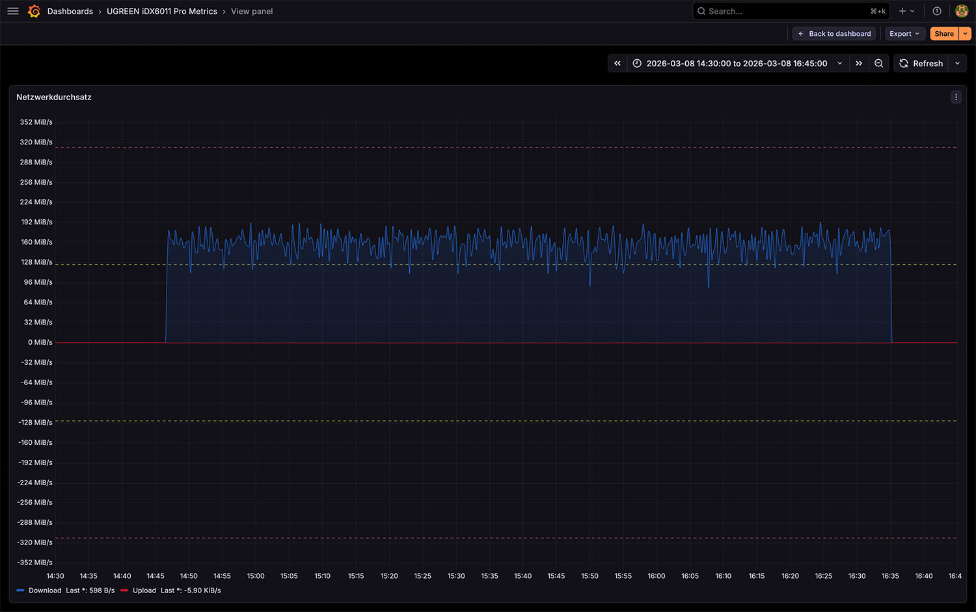Toggle the Download series in legend

tap(45, 591)
